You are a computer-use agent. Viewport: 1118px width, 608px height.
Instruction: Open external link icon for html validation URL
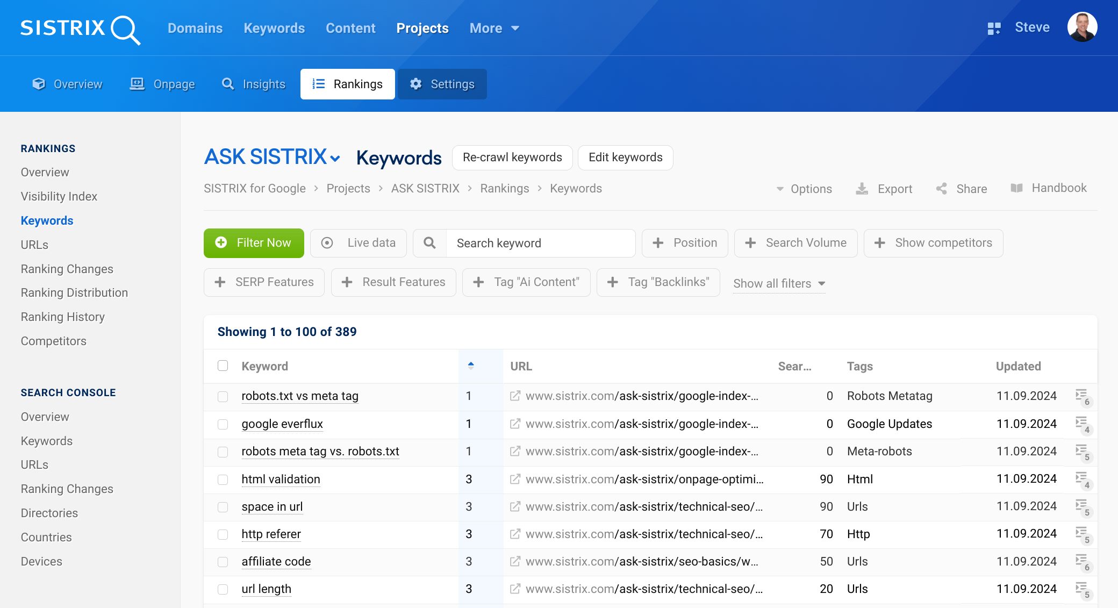[x=515, y=479]
